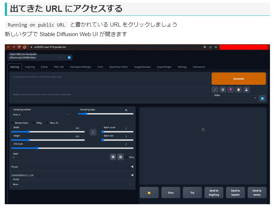Click the Width value field
This screenshot has width=277, height=209.
[x=78, y=128]
